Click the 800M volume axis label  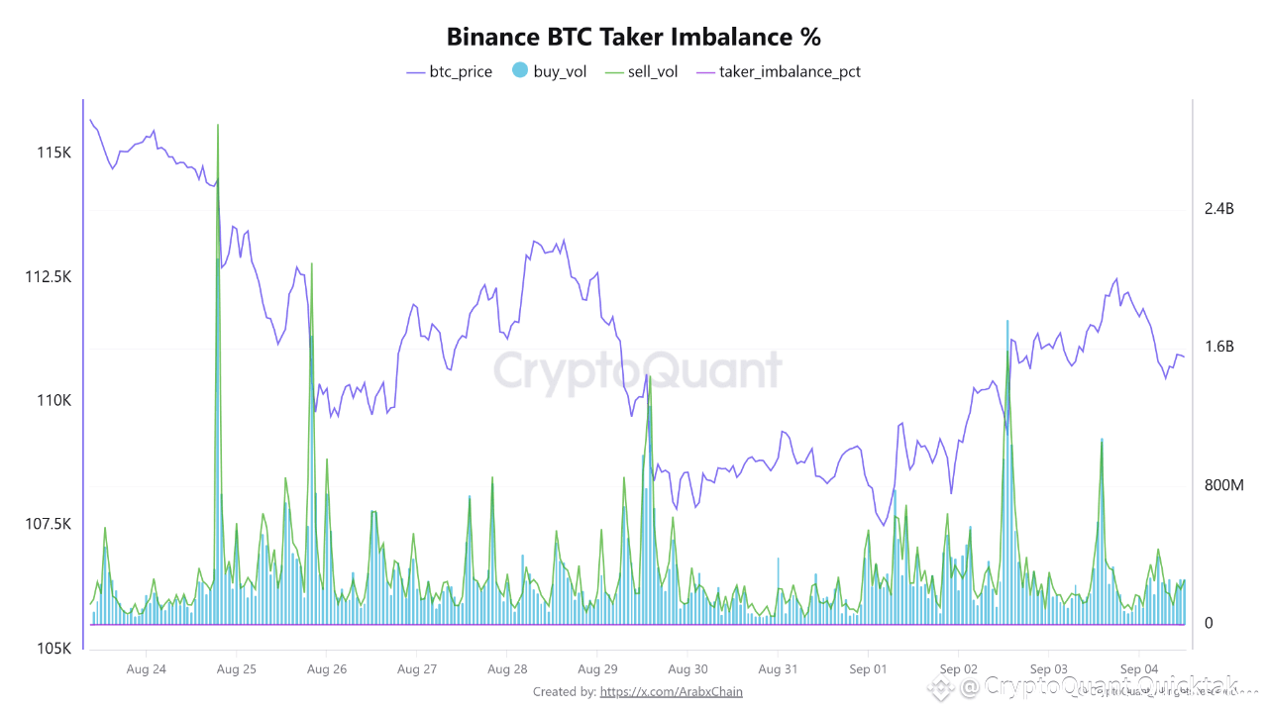(1223, 485)
